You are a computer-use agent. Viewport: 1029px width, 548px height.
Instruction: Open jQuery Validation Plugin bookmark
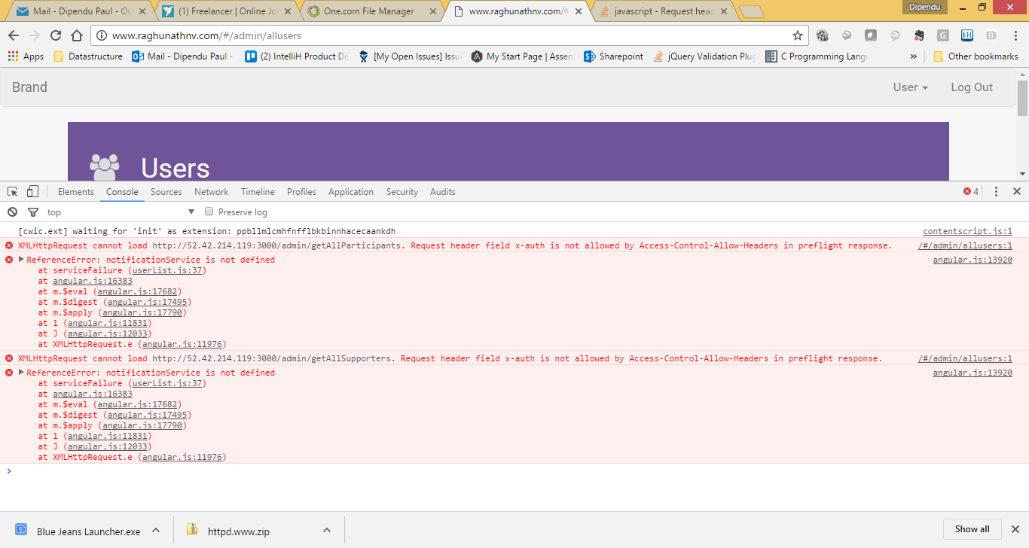(x=704, y=56)
